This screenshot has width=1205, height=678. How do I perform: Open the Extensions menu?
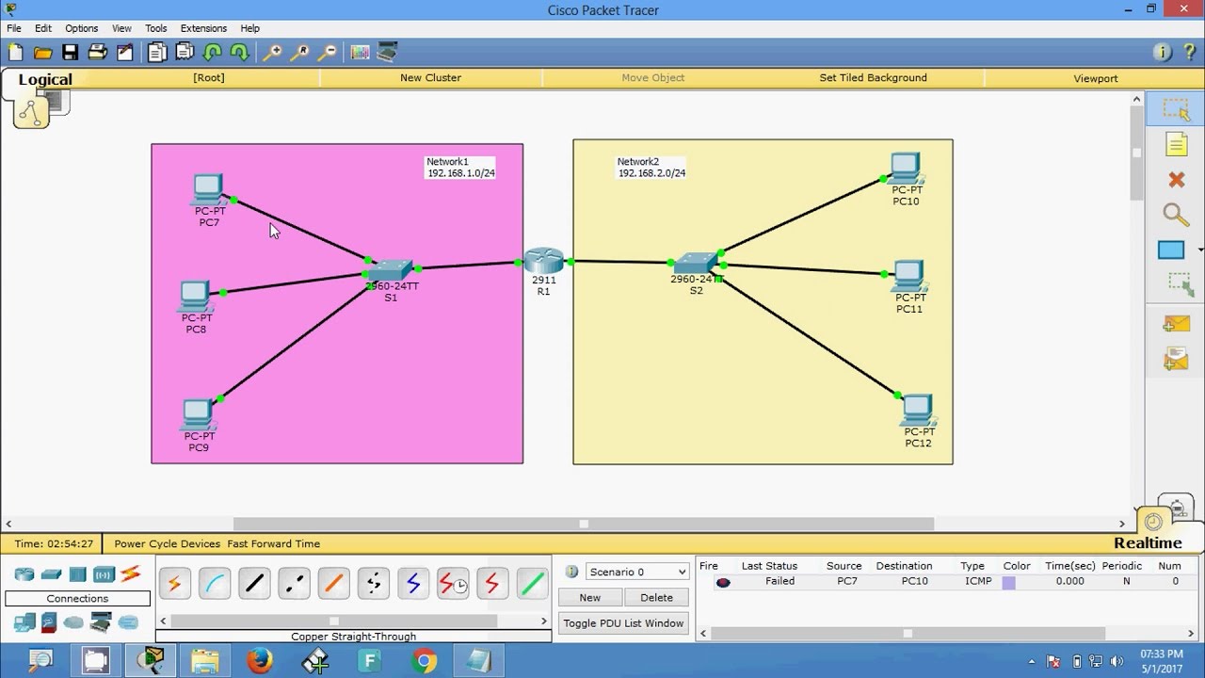(x=203, y=28)
